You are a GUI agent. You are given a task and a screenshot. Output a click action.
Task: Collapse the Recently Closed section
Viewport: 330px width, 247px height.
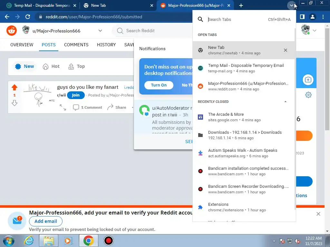286,102
